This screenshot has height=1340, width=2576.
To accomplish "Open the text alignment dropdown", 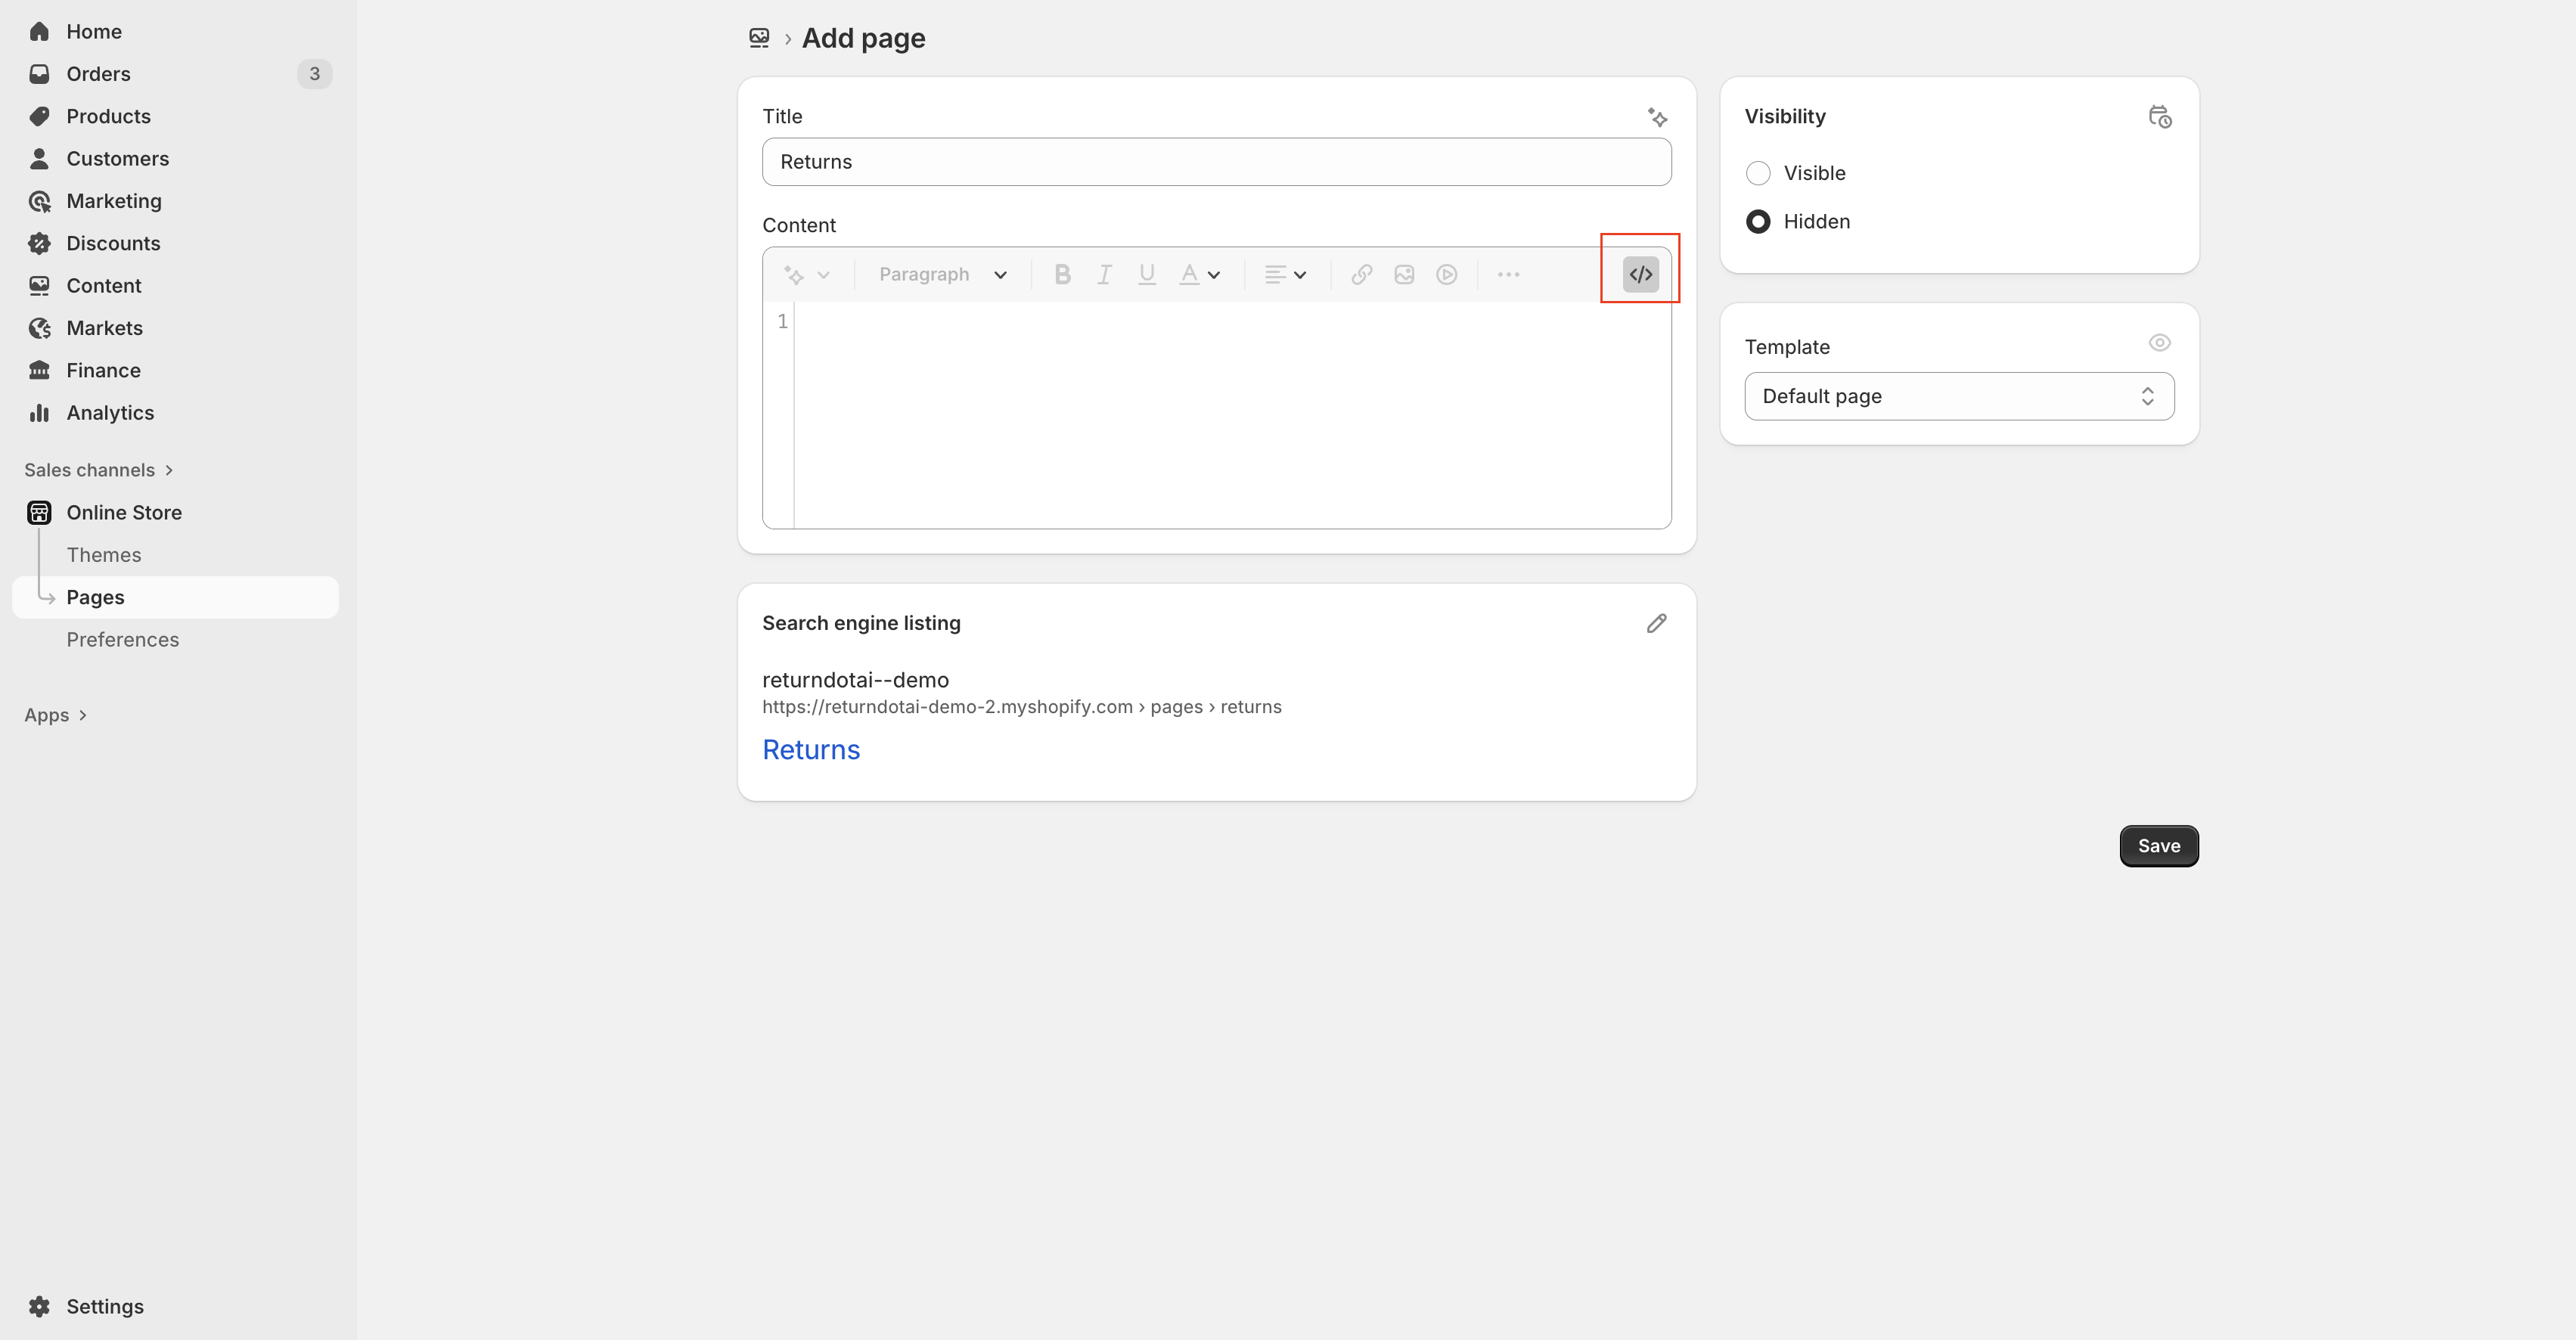I will (x=1285, y=273).
